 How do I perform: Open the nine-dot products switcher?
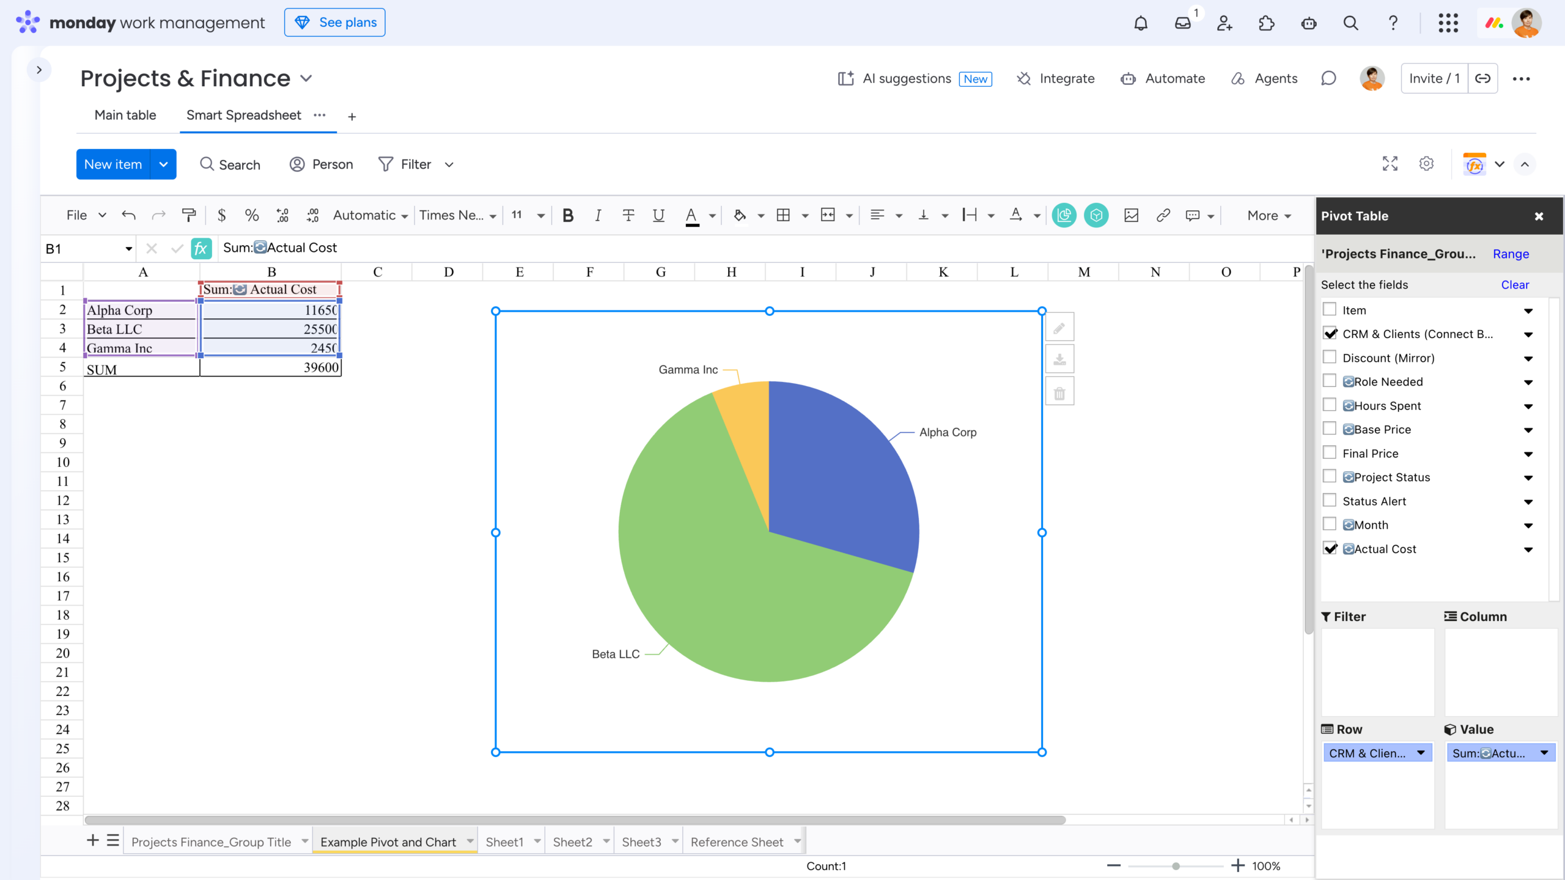1448,23
